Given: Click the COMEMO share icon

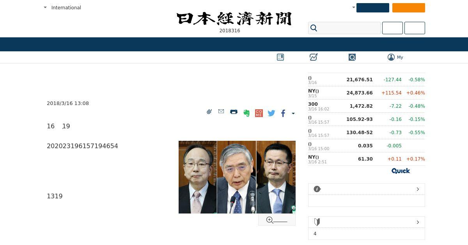Looking at the screenshot, I should click(259, 113).
